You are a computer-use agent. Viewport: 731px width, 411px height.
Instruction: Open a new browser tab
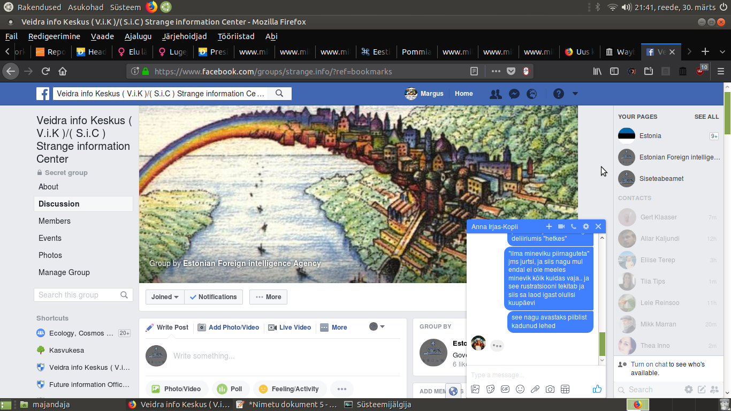tap(705, 51)
